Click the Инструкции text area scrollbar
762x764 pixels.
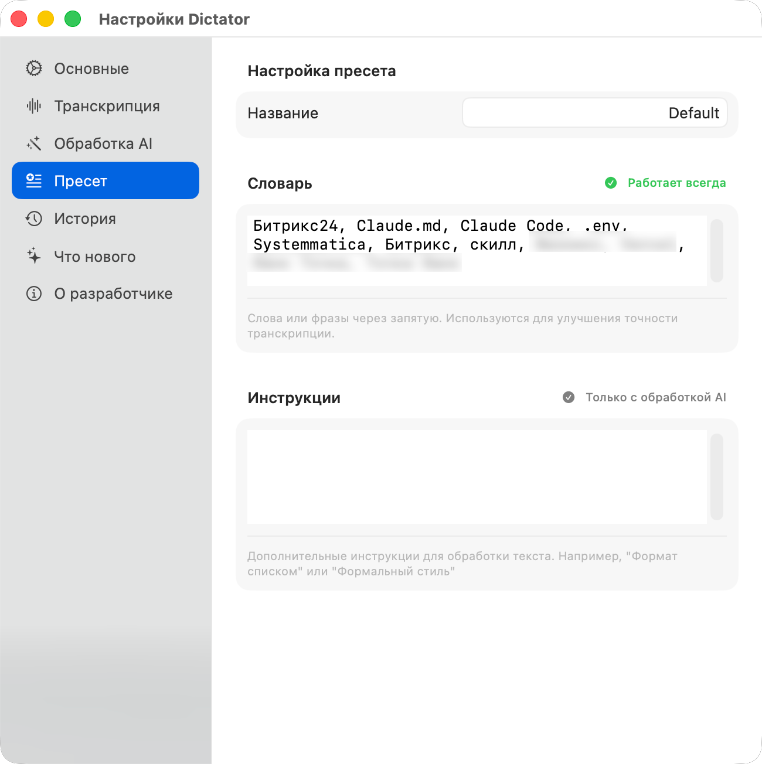[716, 477]
